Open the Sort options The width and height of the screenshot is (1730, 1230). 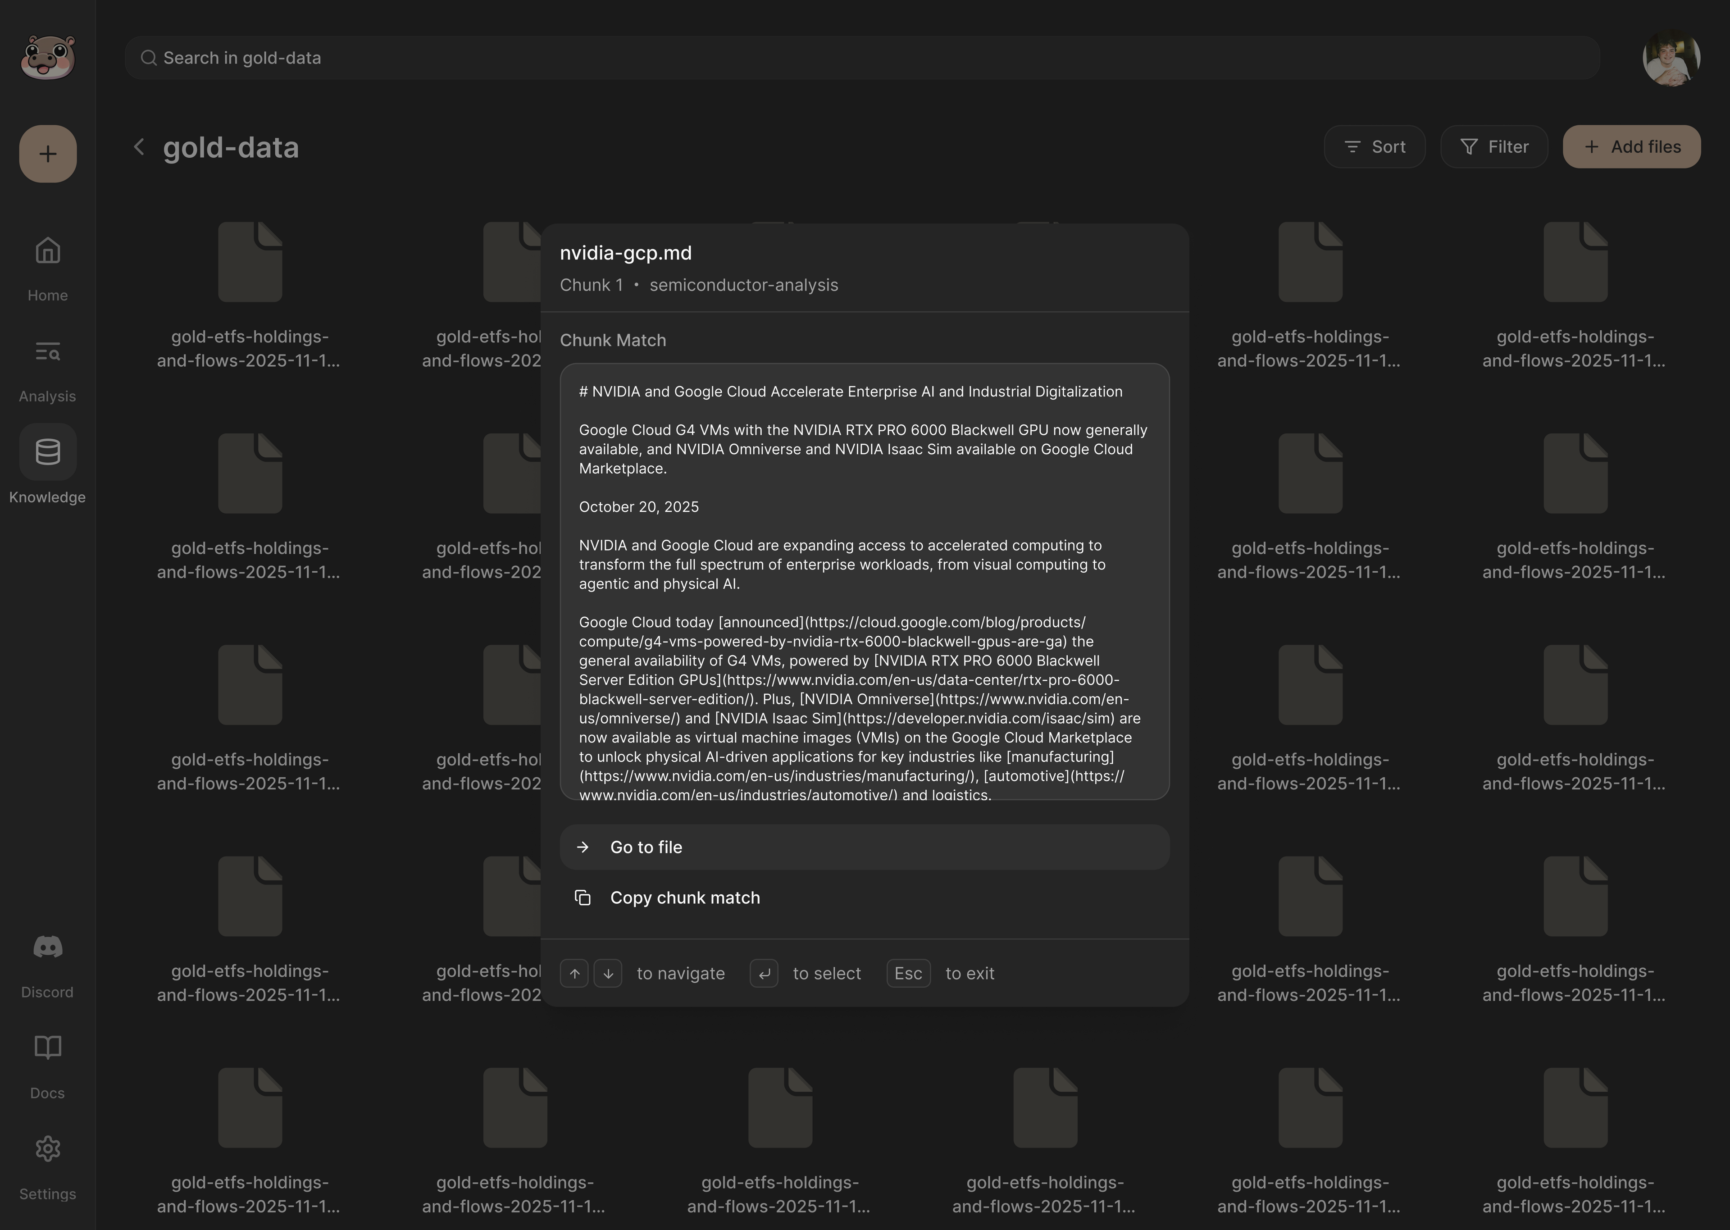pos(1374,147)
